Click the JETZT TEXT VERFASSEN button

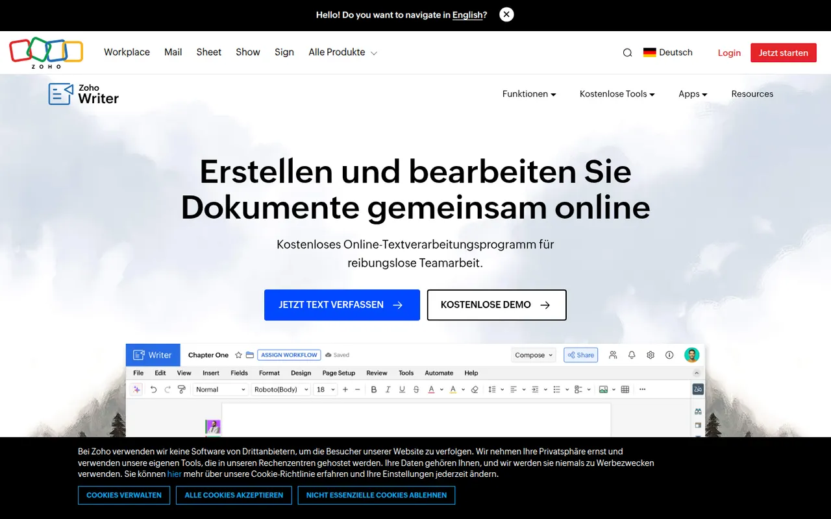click(x=342, y=305)
